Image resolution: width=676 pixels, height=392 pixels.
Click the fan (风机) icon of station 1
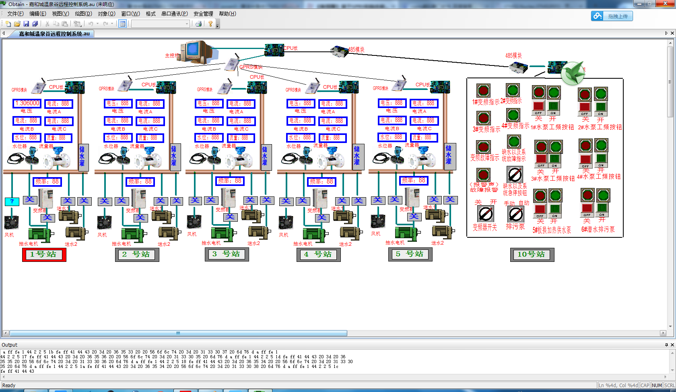[x=11, y=223]
